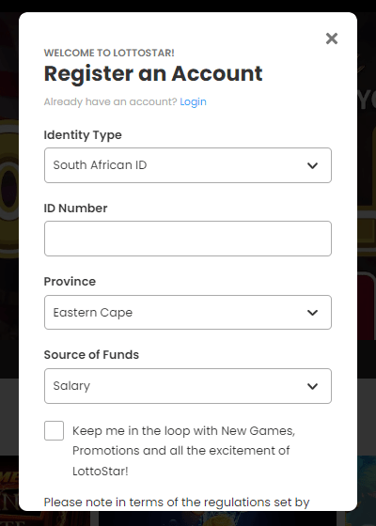Click the 'Already have an account?' text
The height and width of the screenshot is (526, 376).
click(x=110, y=101)
